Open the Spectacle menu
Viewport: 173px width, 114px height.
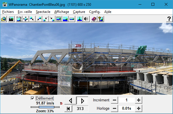[x=43, y=12]
